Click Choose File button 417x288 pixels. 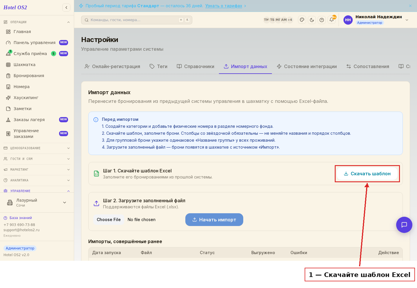[x=109, y=220]
